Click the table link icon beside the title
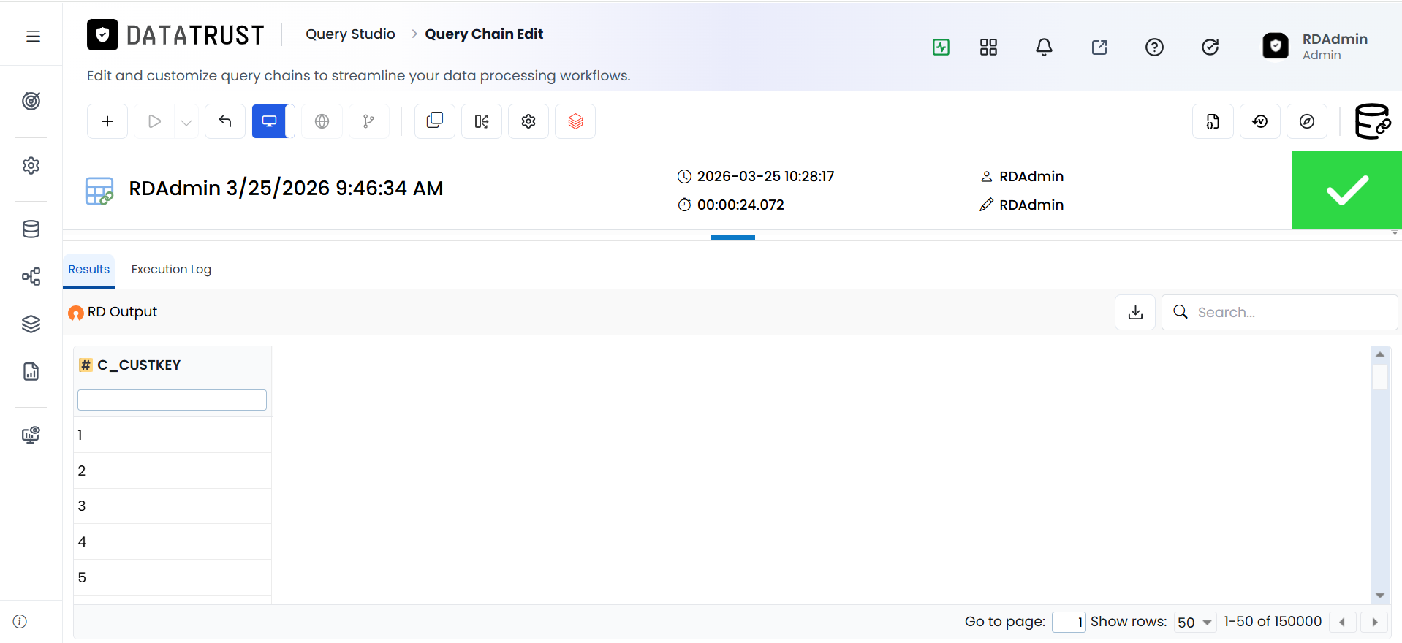Viewport: 1402px width, 643px height. [x=99, y=191]
